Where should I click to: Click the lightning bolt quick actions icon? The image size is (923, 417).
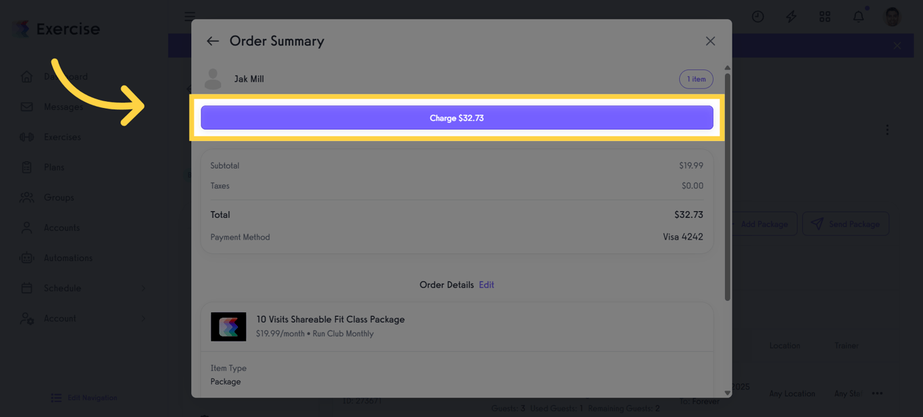791,16
